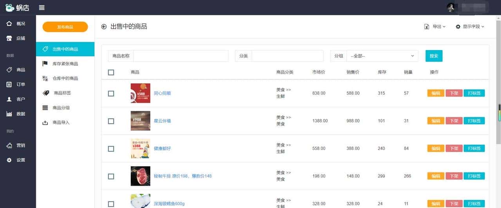Click the 搜索 search button
This screenshot has width=501, height=208.
434,56
